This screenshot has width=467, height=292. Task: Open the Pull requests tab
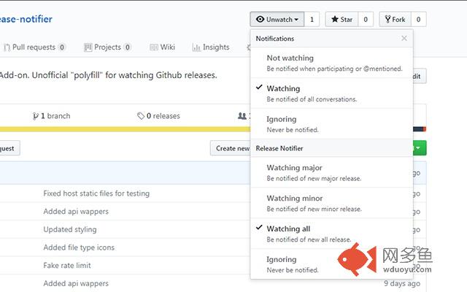click(34, 47)
